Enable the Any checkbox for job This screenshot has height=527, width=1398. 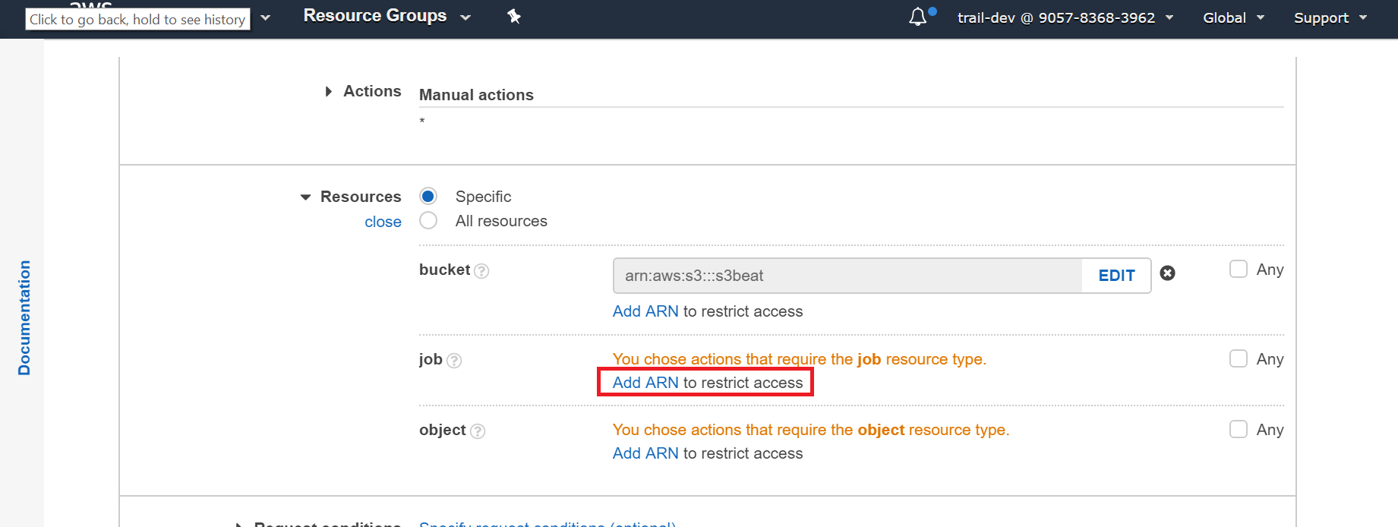[1238, 359]
